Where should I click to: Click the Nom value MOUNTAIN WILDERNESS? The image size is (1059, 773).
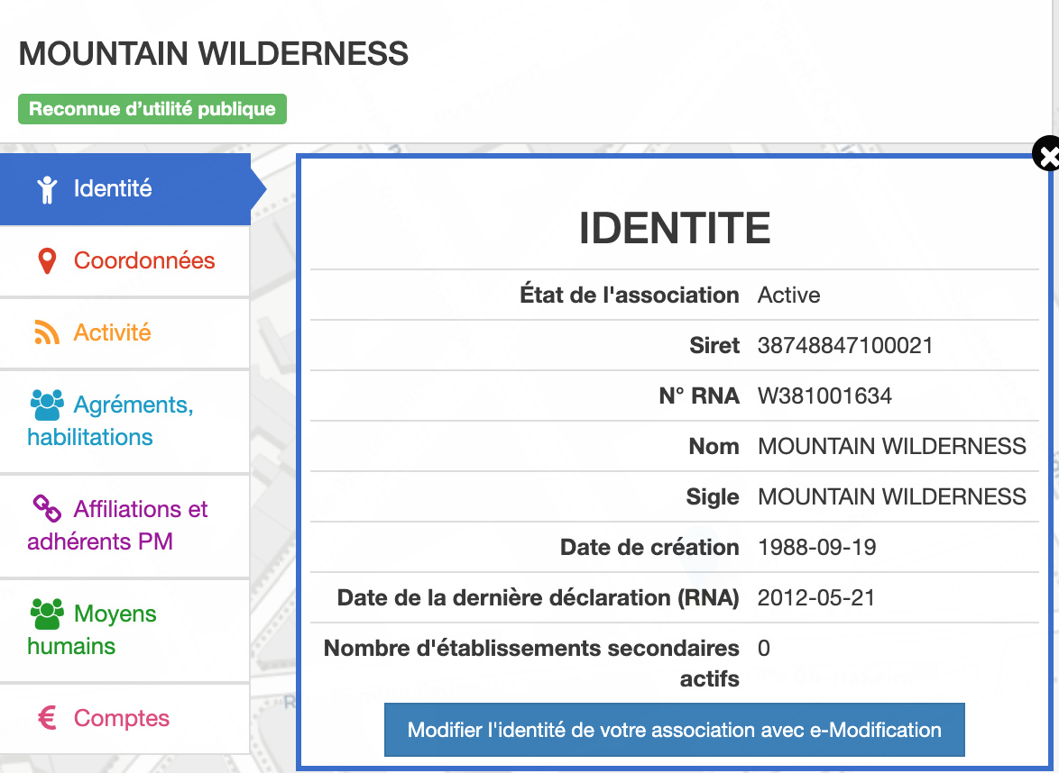tap(891, 447)
